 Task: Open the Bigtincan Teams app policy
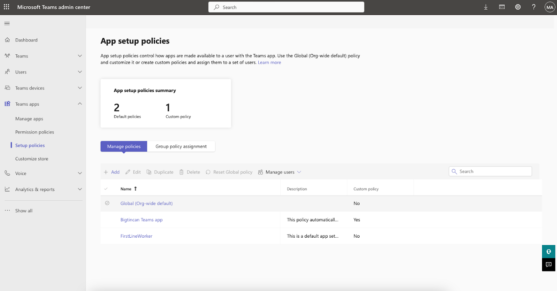(x=141, y=220)
